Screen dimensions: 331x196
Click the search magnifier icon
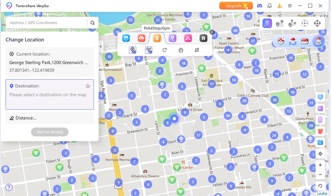coord(93,23)
